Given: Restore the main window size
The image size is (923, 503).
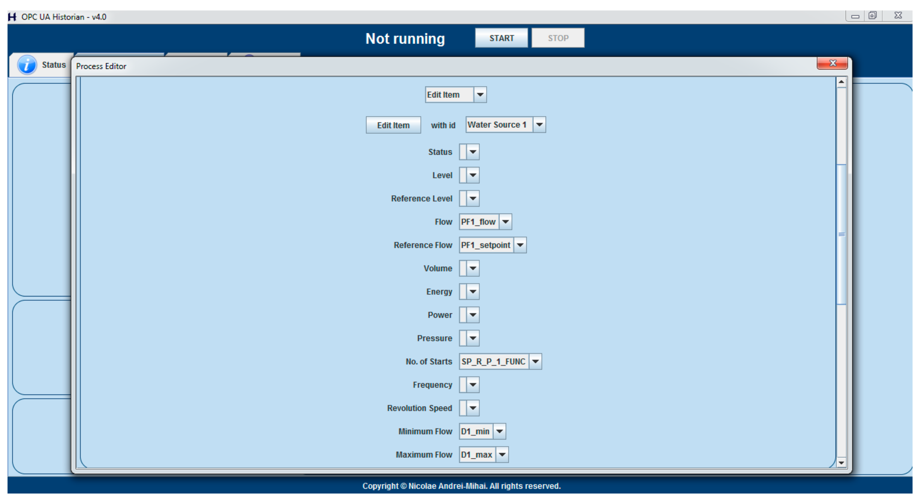Looking at the screenshot, I should click(x=872, y=15).
